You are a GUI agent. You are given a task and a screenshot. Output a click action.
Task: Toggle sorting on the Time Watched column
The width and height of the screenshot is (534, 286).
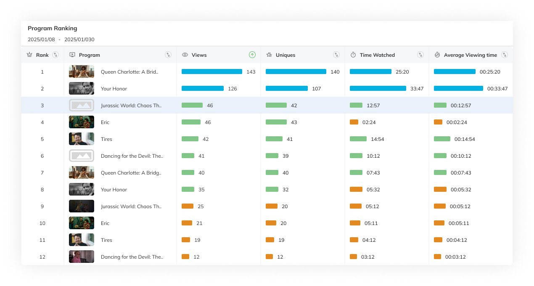[x=420, y=55]
